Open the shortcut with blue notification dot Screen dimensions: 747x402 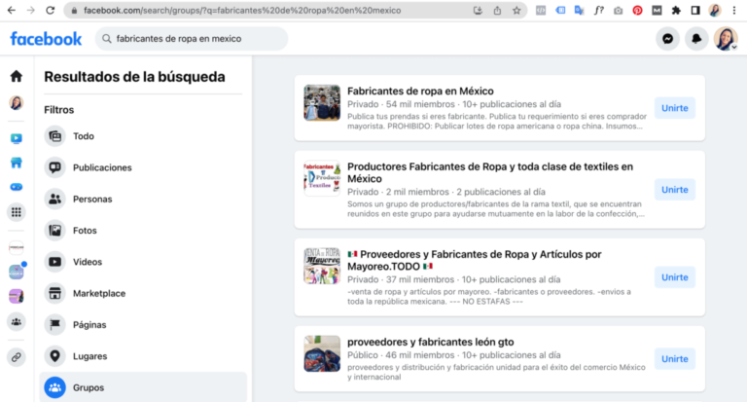click(17, 272)
